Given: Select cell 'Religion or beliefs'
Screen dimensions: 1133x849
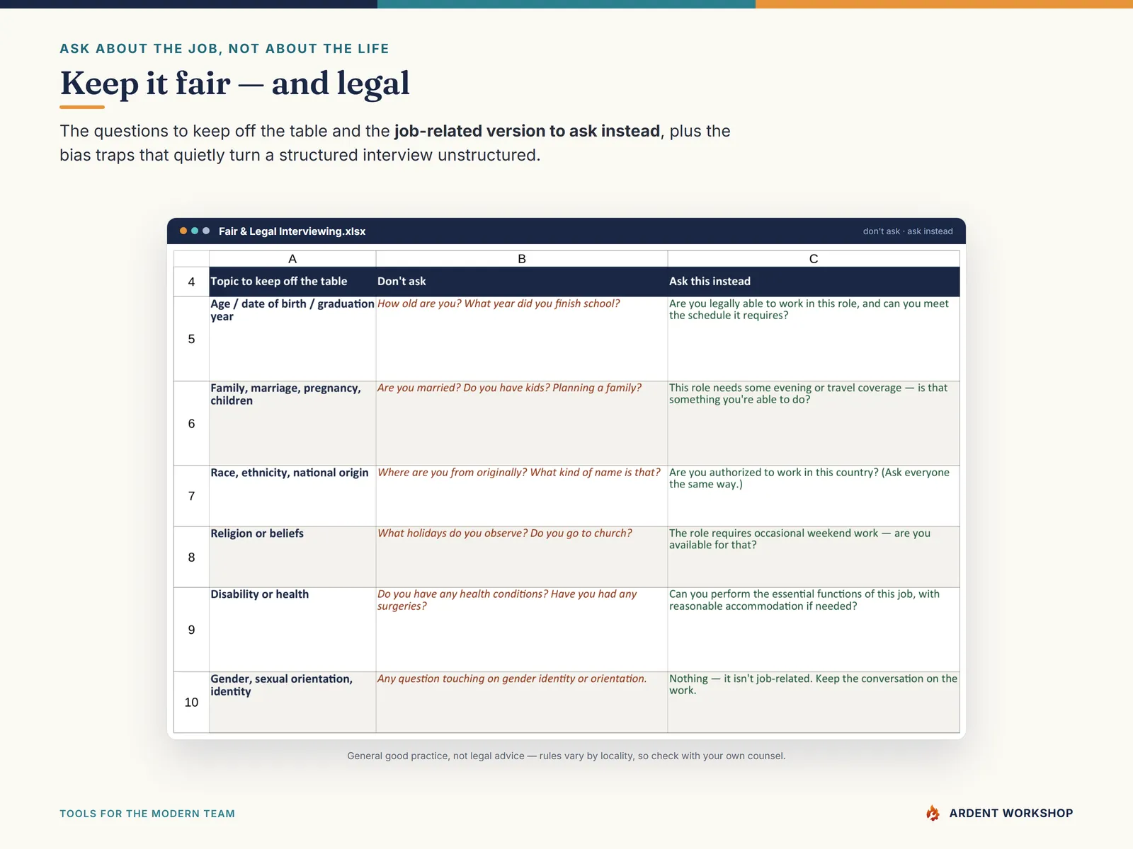Looking at the screenshot, I should tap(292, 557).
